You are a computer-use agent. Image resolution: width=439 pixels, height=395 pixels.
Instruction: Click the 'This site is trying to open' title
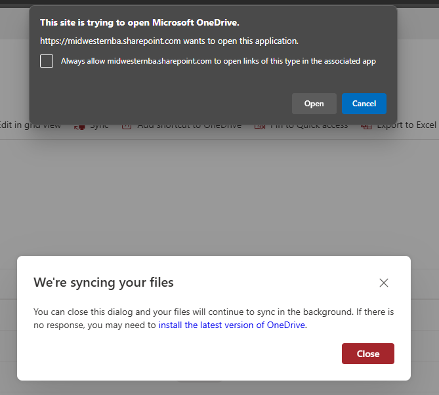(139, 22)
